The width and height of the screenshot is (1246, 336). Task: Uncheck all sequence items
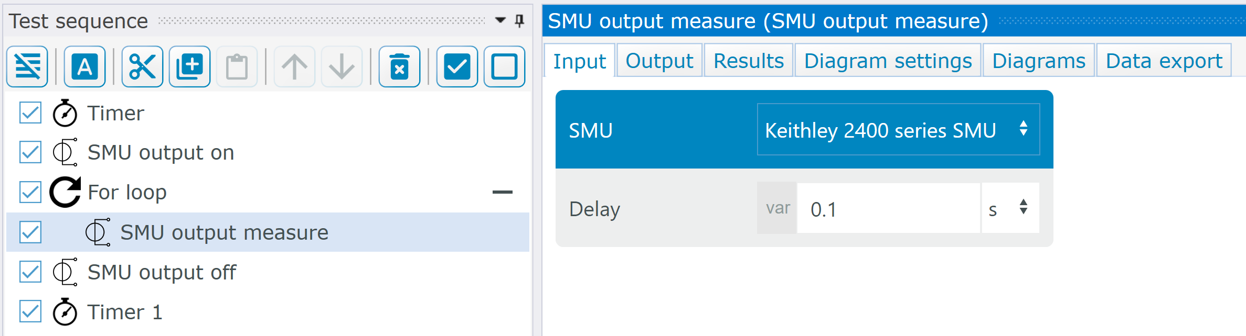tap(504, 66)
